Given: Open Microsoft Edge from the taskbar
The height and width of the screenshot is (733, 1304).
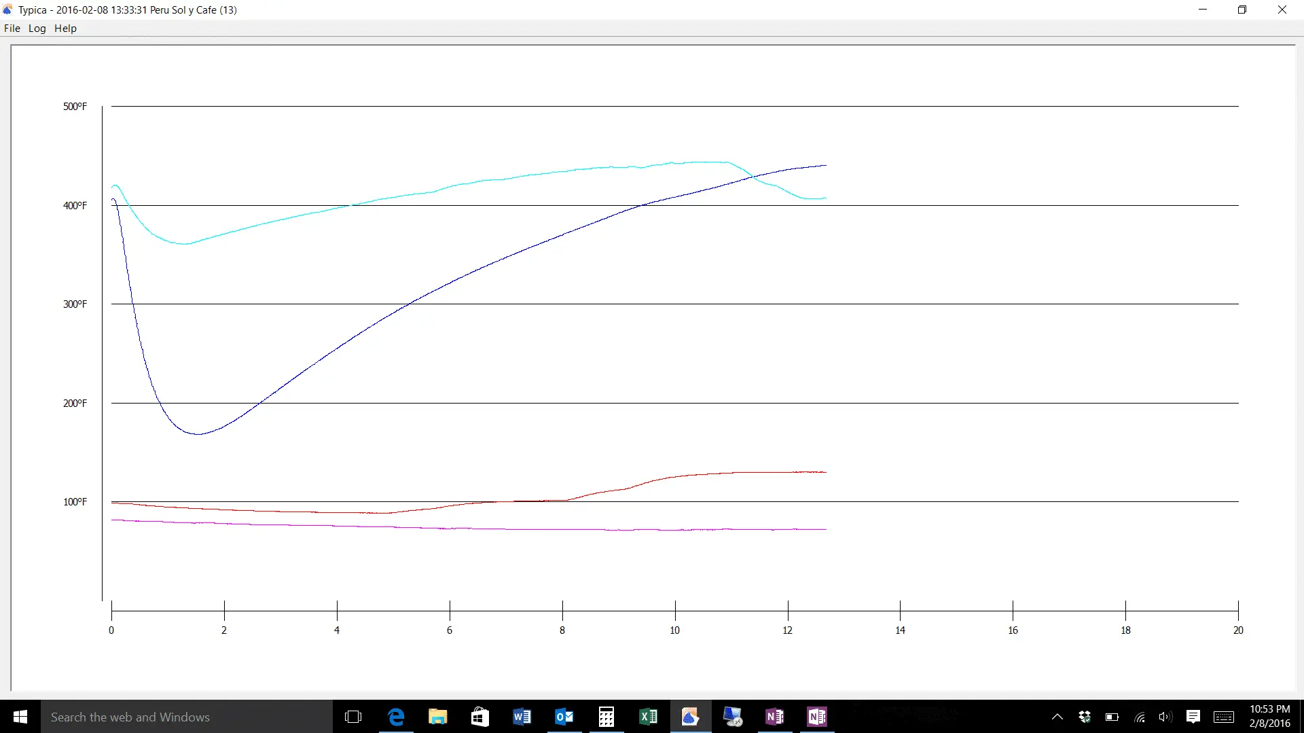Looking at the screenshot, I should click(396, 717).
